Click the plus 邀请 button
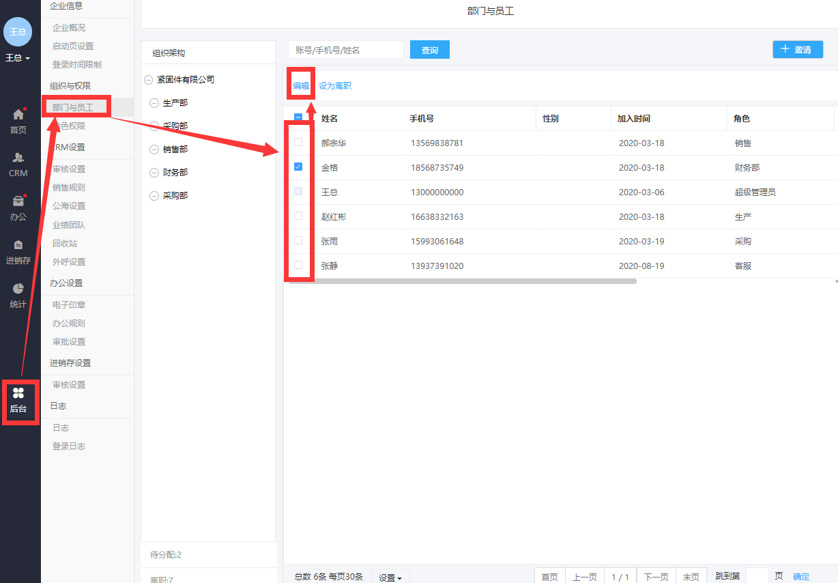The width and height of the screenshot is (838, 583). click(x=798, y=49)
